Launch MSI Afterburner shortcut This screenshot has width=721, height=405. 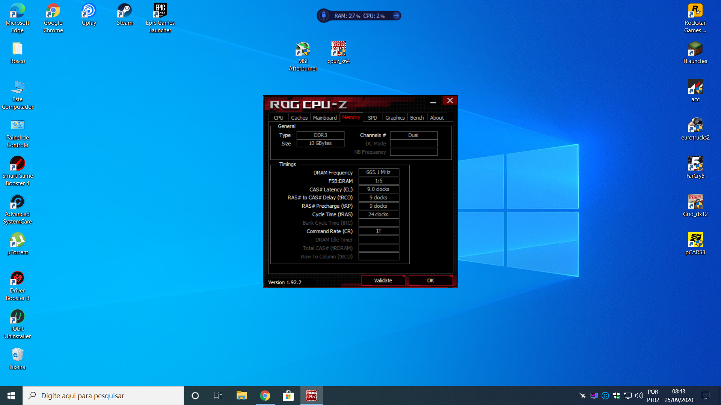[303, 57]
